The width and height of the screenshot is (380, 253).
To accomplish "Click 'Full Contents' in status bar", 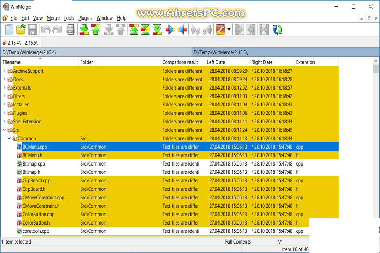I will tap(237, 241).
